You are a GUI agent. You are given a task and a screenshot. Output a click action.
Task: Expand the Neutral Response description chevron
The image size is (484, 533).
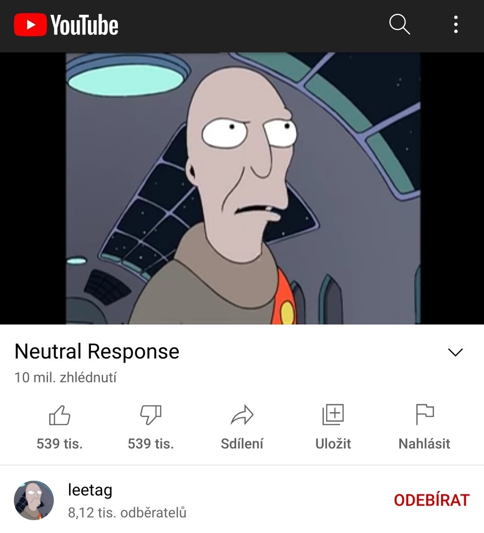click(x=455, y=352)
